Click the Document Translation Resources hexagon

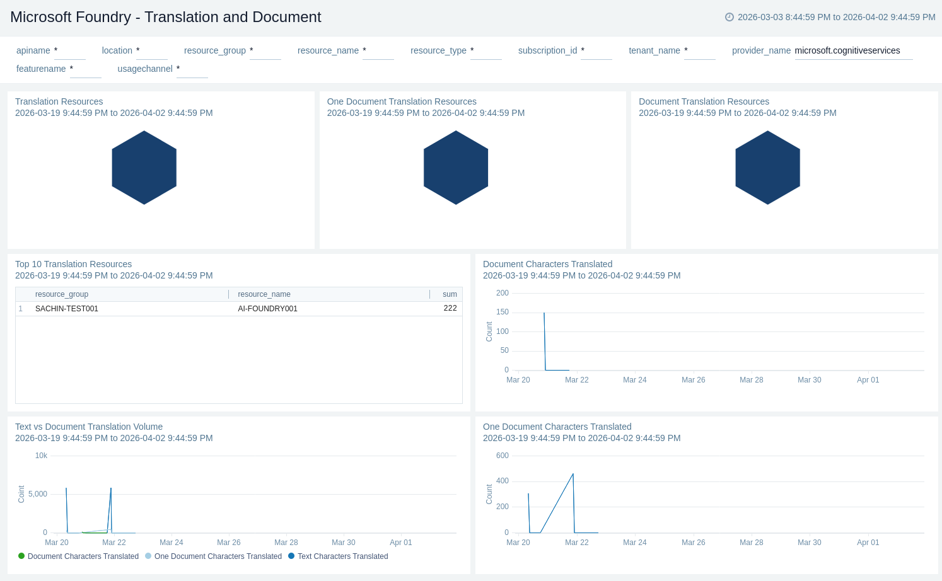pyautogui.click(x=767, y=168)
